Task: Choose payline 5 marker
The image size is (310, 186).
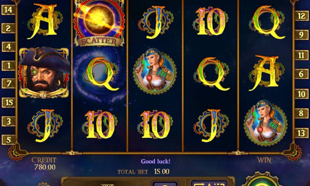Action: (x=8, y=140)
